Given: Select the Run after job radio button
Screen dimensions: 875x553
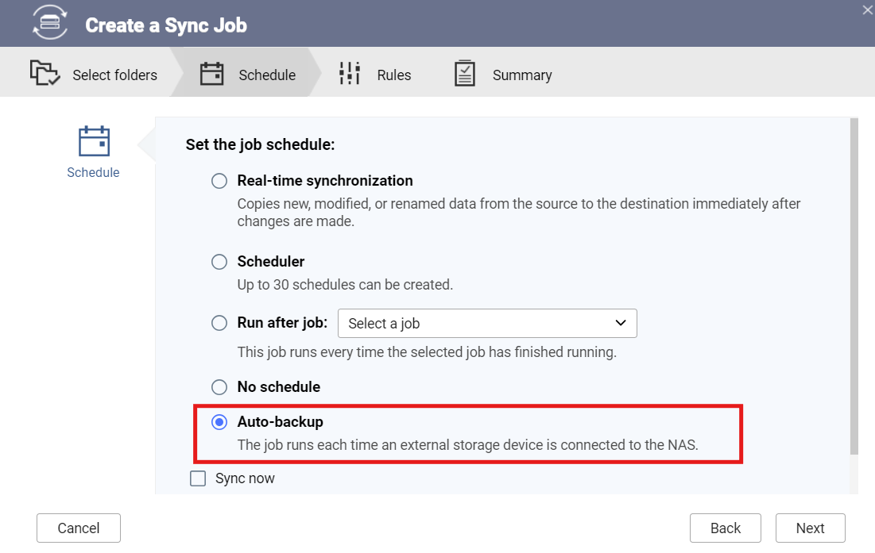Looking at the screenshot, I should [x=219, y=323].
